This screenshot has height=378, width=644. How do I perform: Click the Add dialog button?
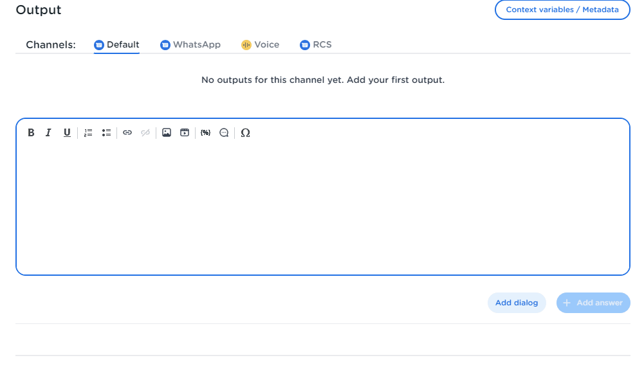(517, 303)
